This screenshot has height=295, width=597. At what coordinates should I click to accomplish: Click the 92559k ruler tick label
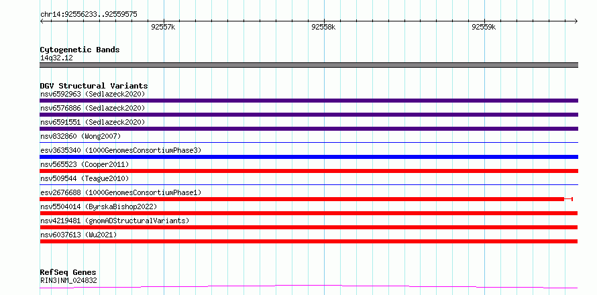(484, 27)
